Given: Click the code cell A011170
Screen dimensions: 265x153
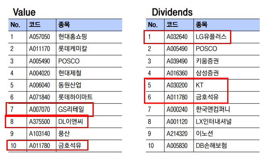Looking at the screenshot, I should point(39,49).
